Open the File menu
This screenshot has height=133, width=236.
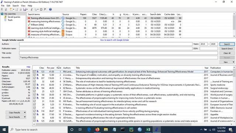tap(3, 6)
